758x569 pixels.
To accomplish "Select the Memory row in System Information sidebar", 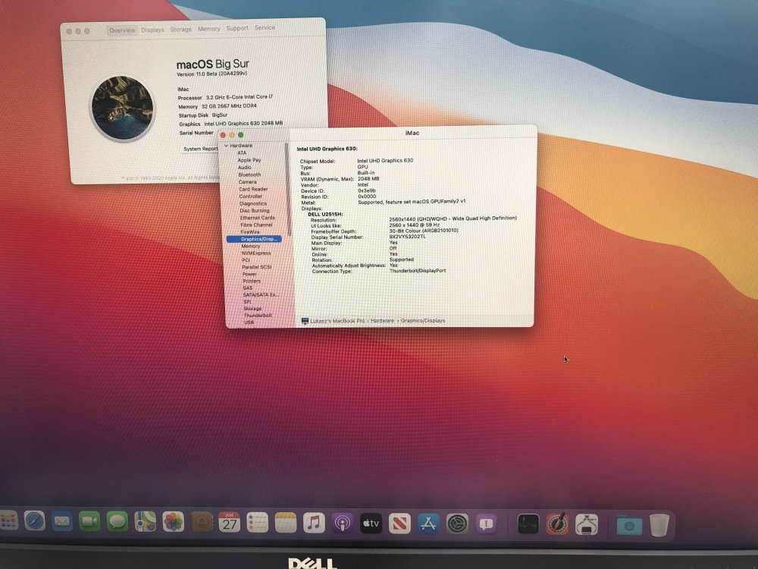I will [250, 246].
